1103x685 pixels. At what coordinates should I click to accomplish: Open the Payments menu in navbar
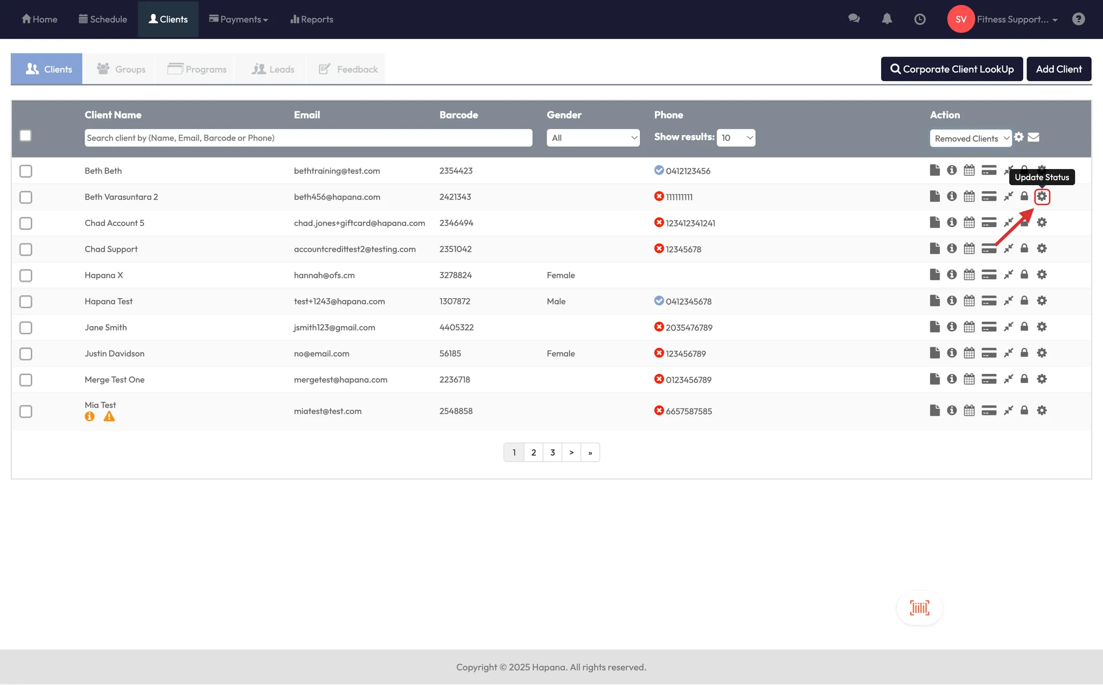point(239,19)
